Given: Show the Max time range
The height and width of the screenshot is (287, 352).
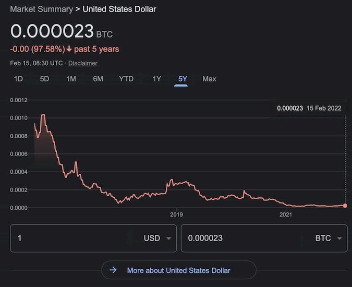Looking at the screenshot, I should (x=209, y=79).
